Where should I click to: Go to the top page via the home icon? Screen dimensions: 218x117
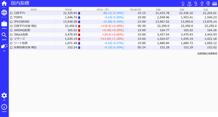pos(4,4)
